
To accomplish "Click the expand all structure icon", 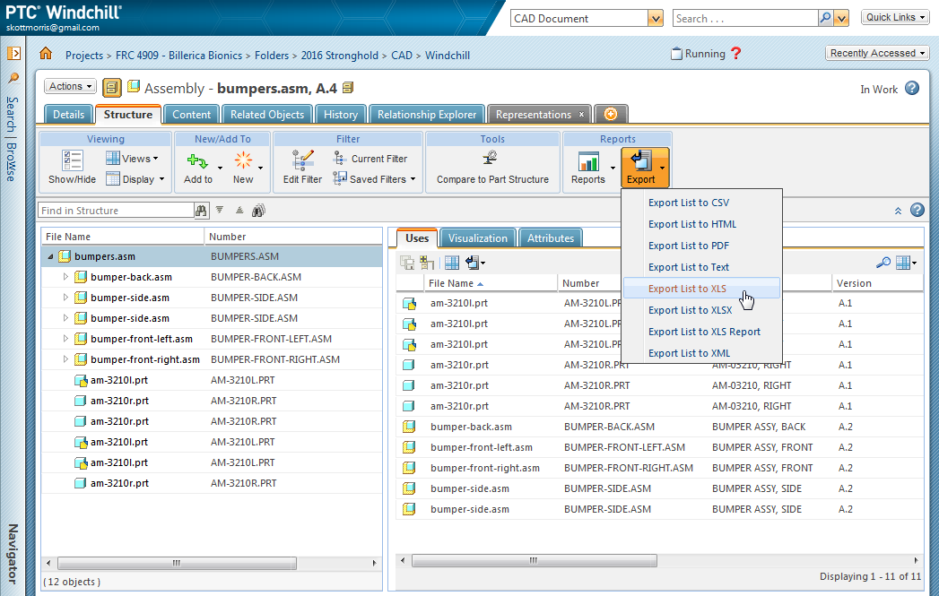I will pos(220,210).
